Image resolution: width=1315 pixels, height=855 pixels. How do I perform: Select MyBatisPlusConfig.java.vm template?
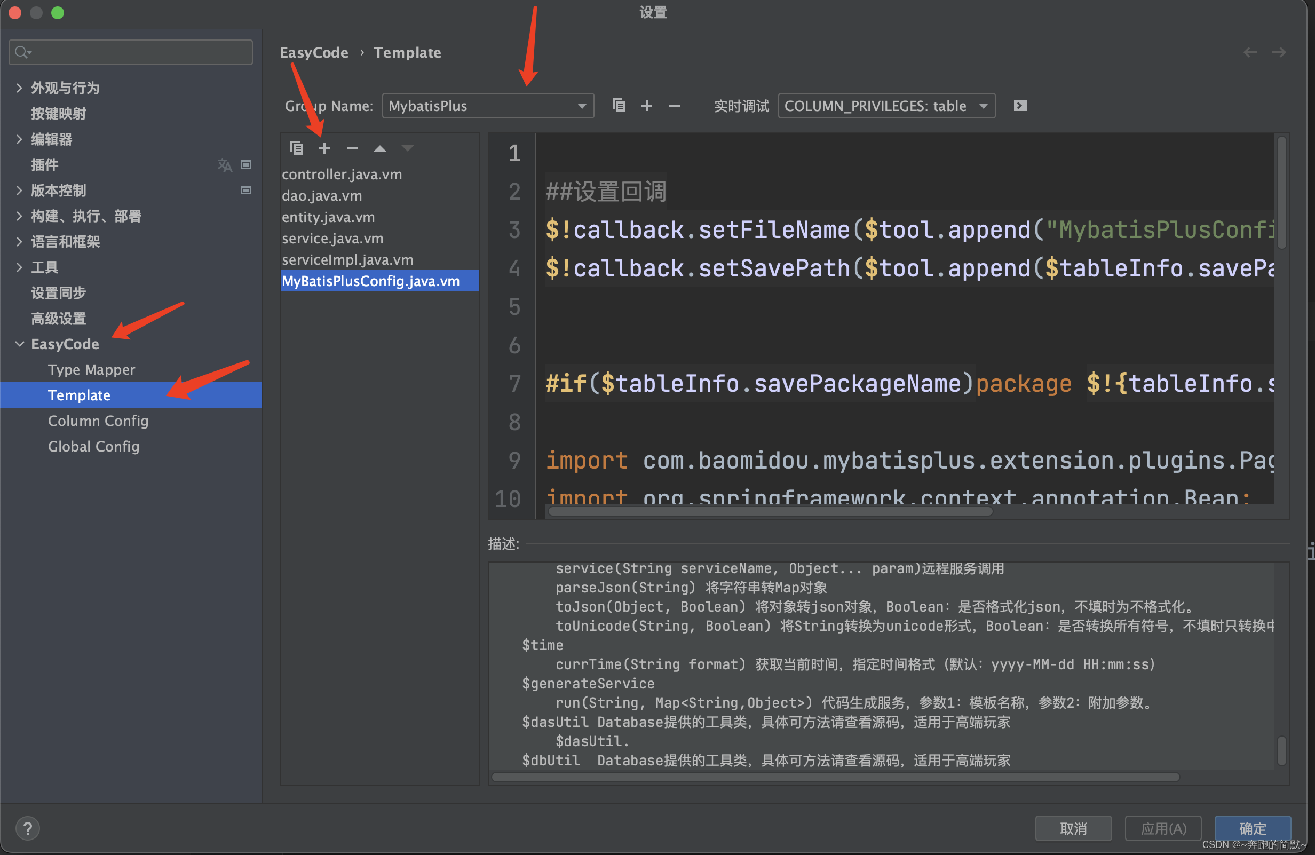(x=379, y=281)
